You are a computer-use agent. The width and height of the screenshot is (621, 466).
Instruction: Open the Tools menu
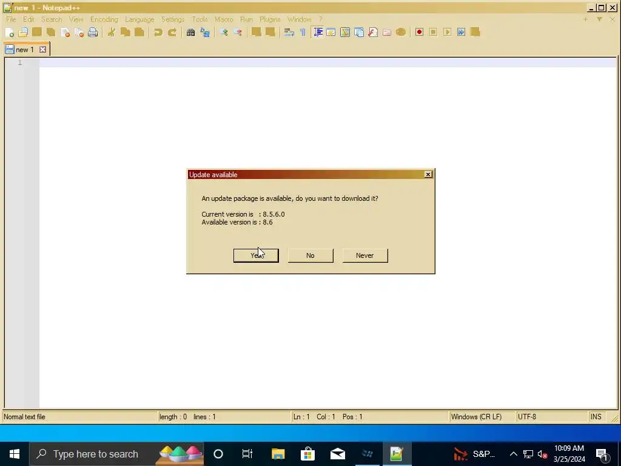[x=200, y=19]
